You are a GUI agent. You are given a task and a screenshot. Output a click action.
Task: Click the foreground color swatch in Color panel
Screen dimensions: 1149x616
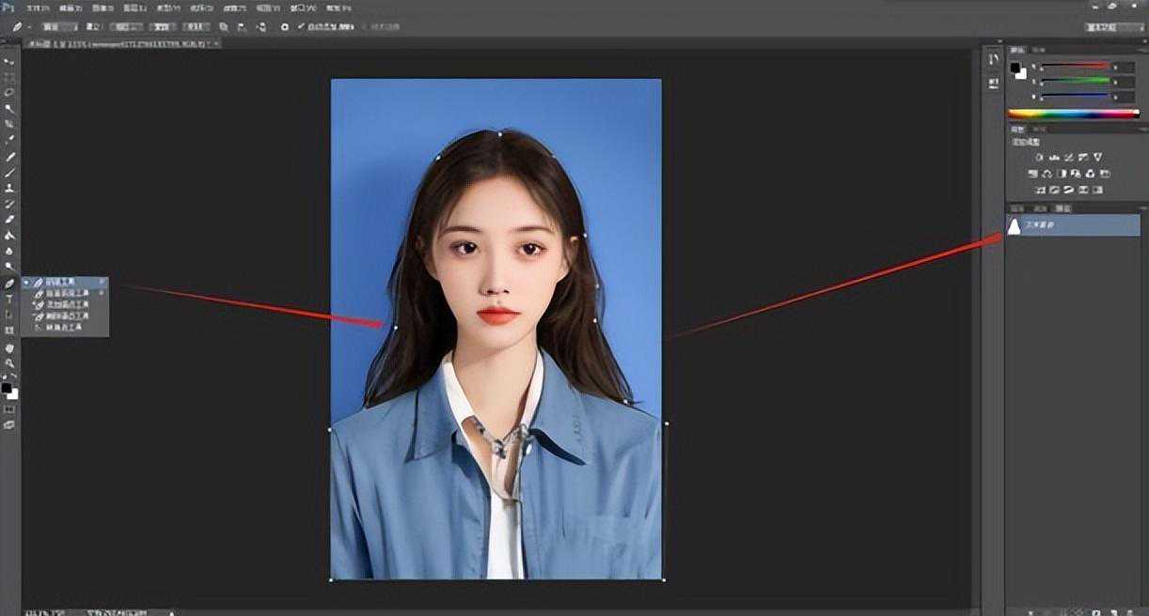(1015, 68)
